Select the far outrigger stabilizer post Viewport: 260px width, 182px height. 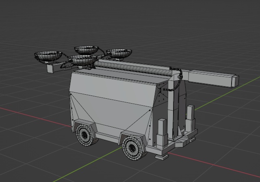click(x=191, y=119)
